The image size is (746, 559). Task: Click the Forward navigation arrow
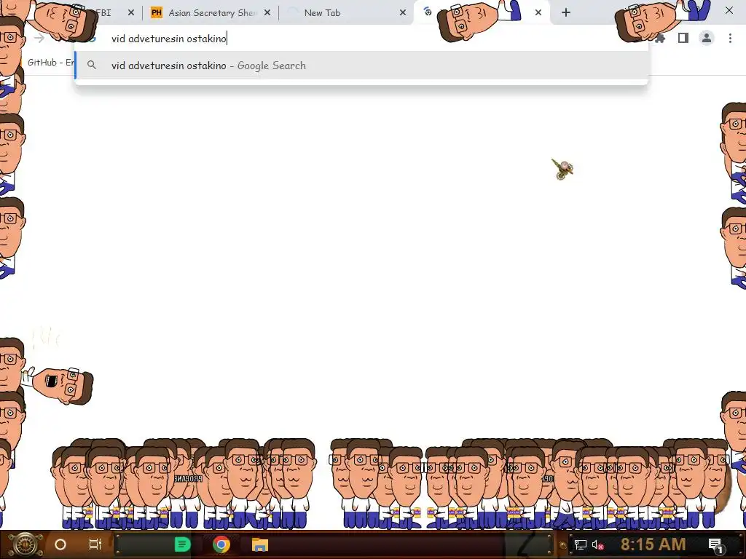(39, 39)
